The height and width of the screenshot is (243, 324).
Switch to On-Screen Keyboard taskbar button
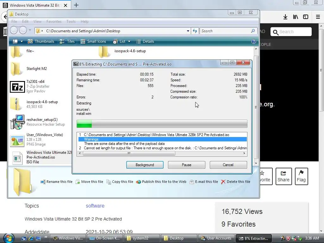(105, 238)
